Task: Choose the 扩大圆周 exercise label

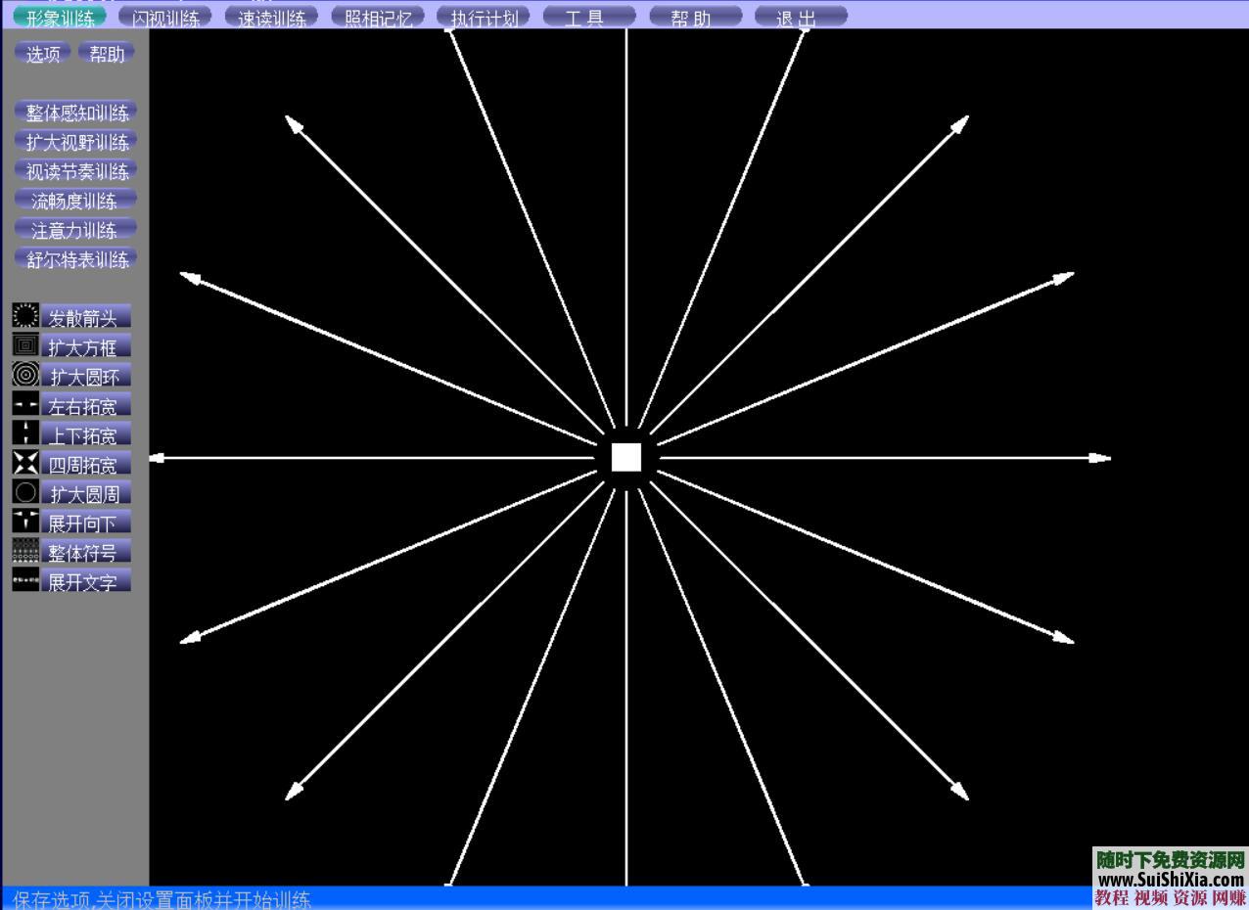Action: (x=85, y=493)
